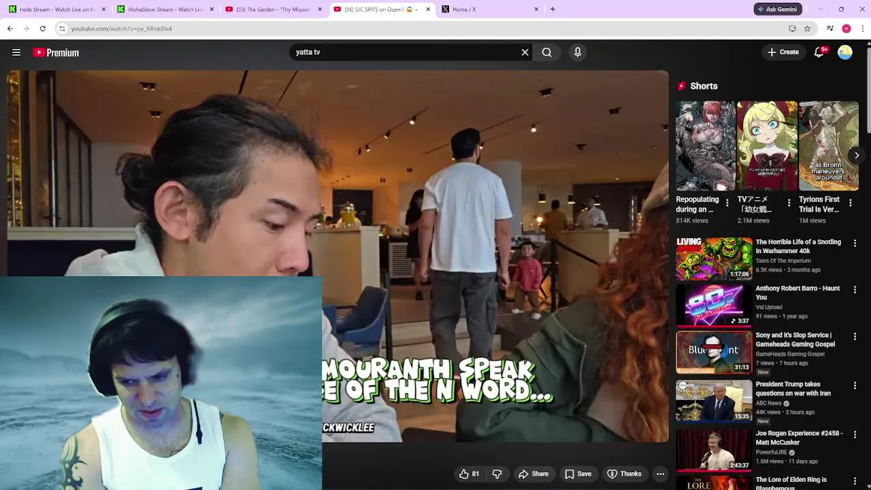Like the video
The width and height of the screenshot is (871, 490).
click(x=469, y=474)
